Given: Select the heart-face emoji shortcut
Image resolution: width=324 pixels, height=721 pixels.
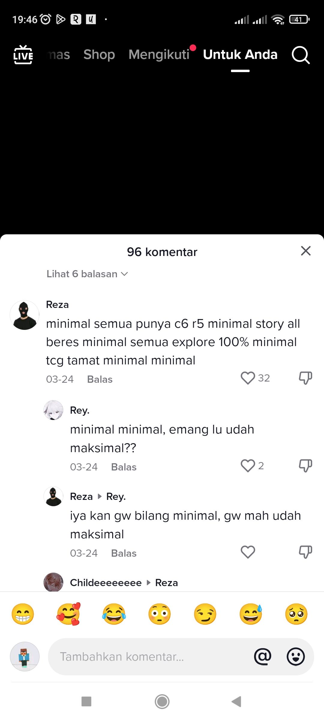Looking at the screenshot, I should tap(68, 614).
